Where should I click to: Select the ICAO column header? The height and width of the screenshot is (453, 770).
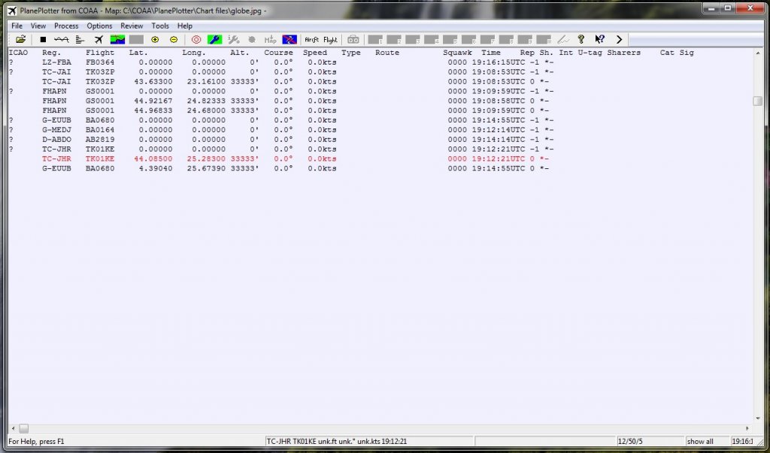click(x=19, y=53)
